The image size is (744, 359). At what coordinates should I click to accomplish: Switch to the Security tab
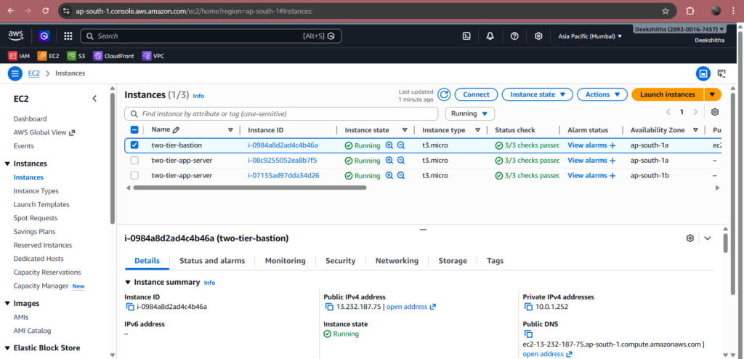pyautogui.click(x=340, y=261)
